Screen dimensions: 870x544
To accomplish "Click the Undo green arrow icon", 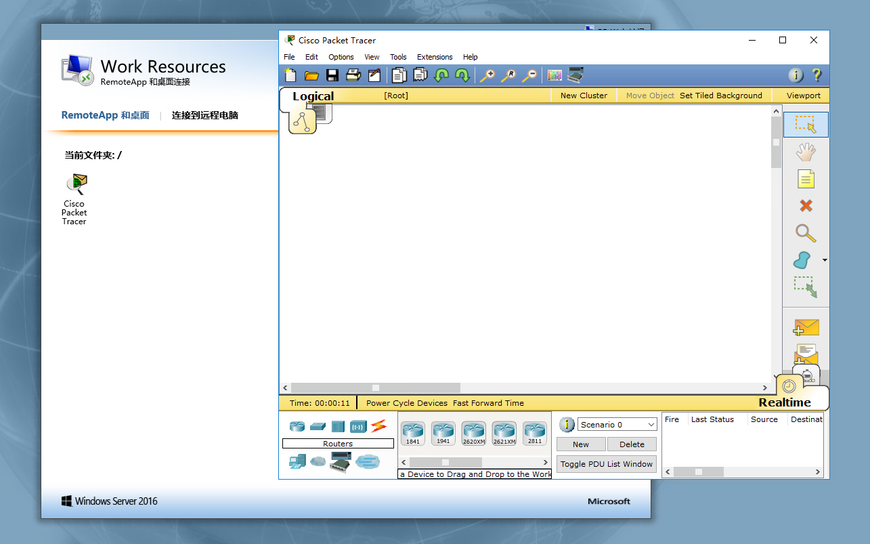I will coord(441,75).
